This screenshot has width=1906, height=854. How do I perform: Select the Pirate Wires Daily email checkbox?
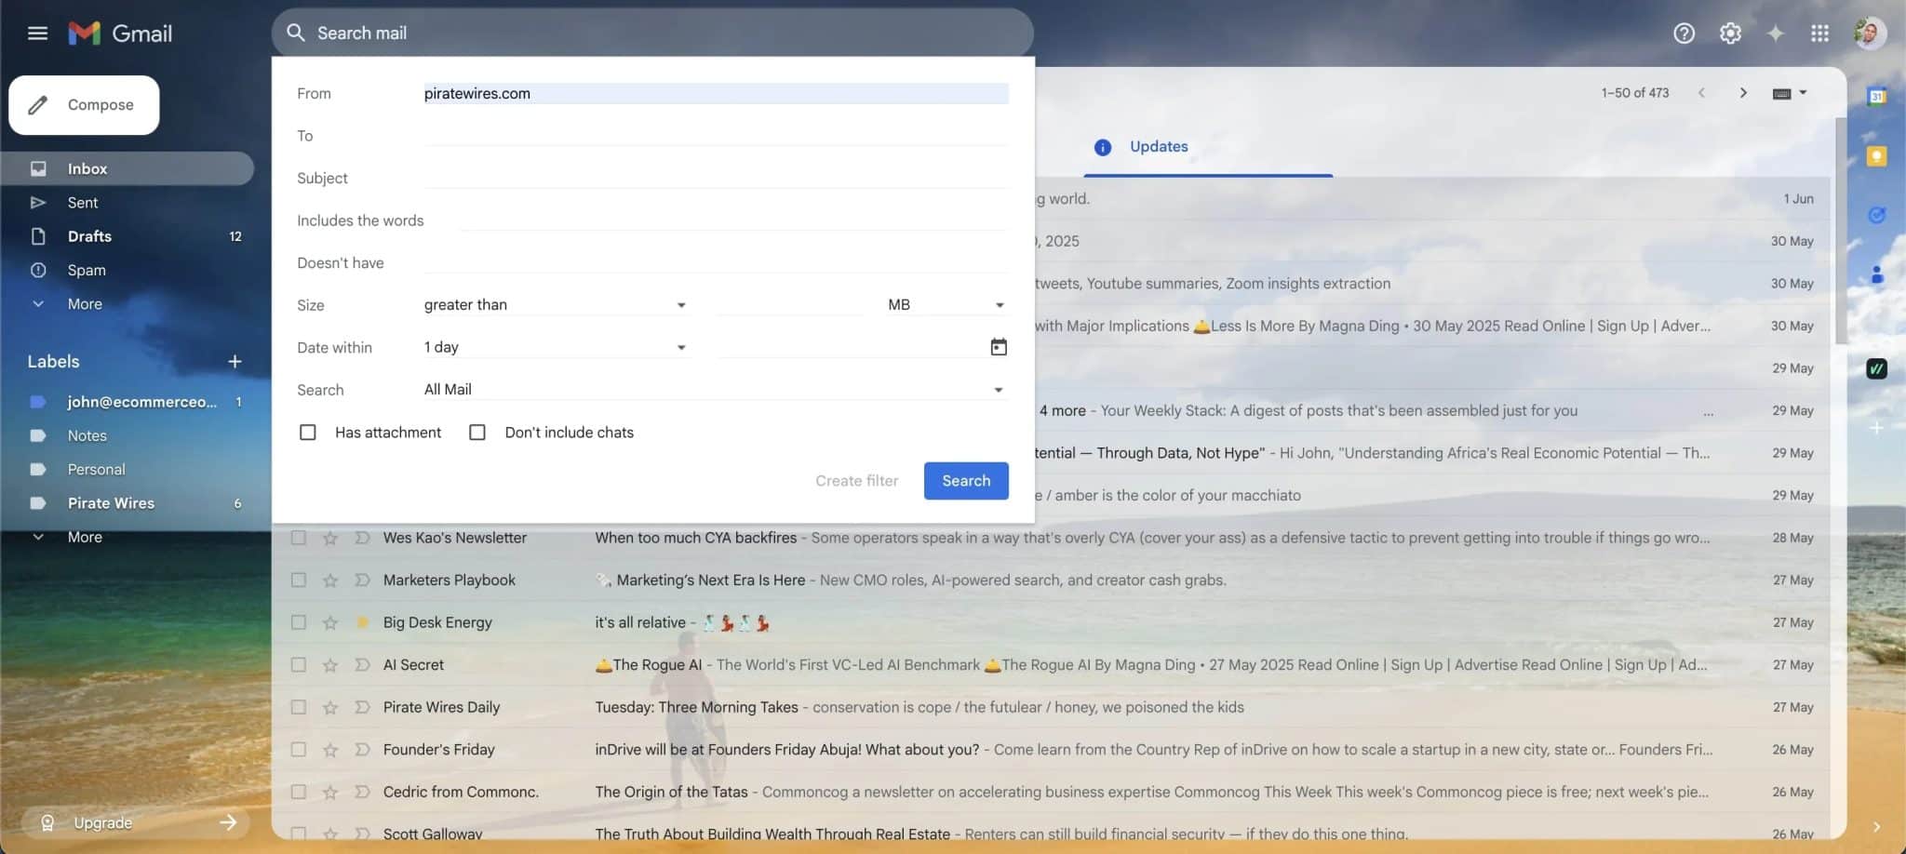(x=298, y=707)
